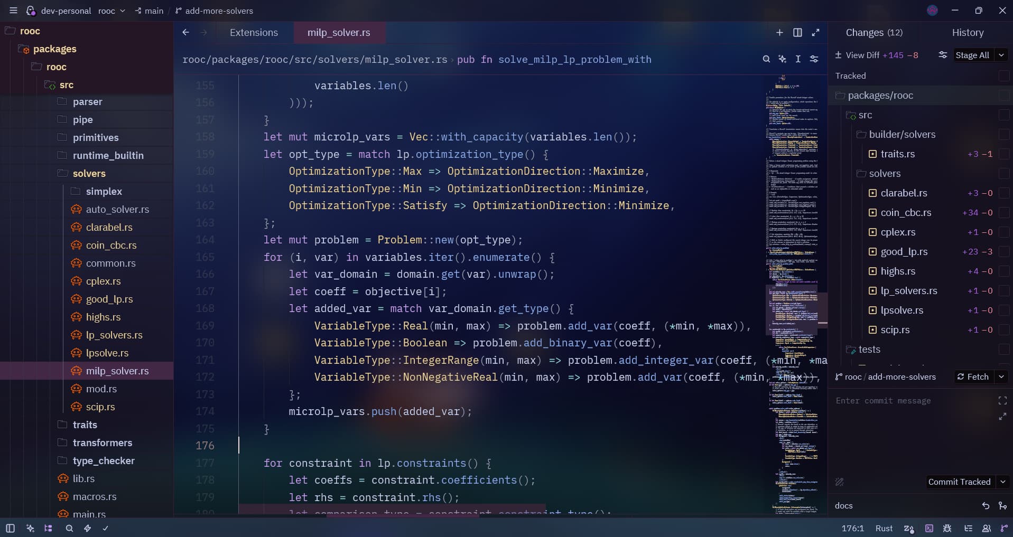
Task: Open the rooc project dropdown in title bar
Action: click(111, 11)
